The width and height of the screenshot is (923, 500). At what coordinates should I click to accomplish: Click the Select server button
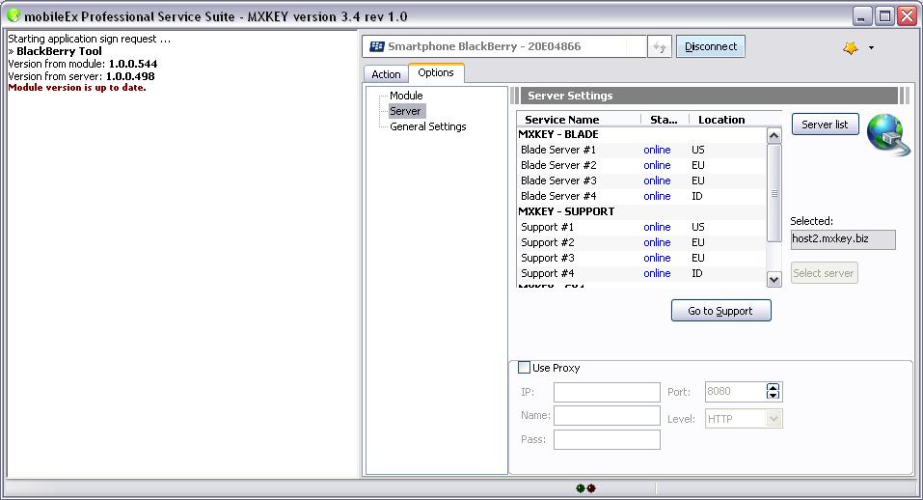click(823, 272)
